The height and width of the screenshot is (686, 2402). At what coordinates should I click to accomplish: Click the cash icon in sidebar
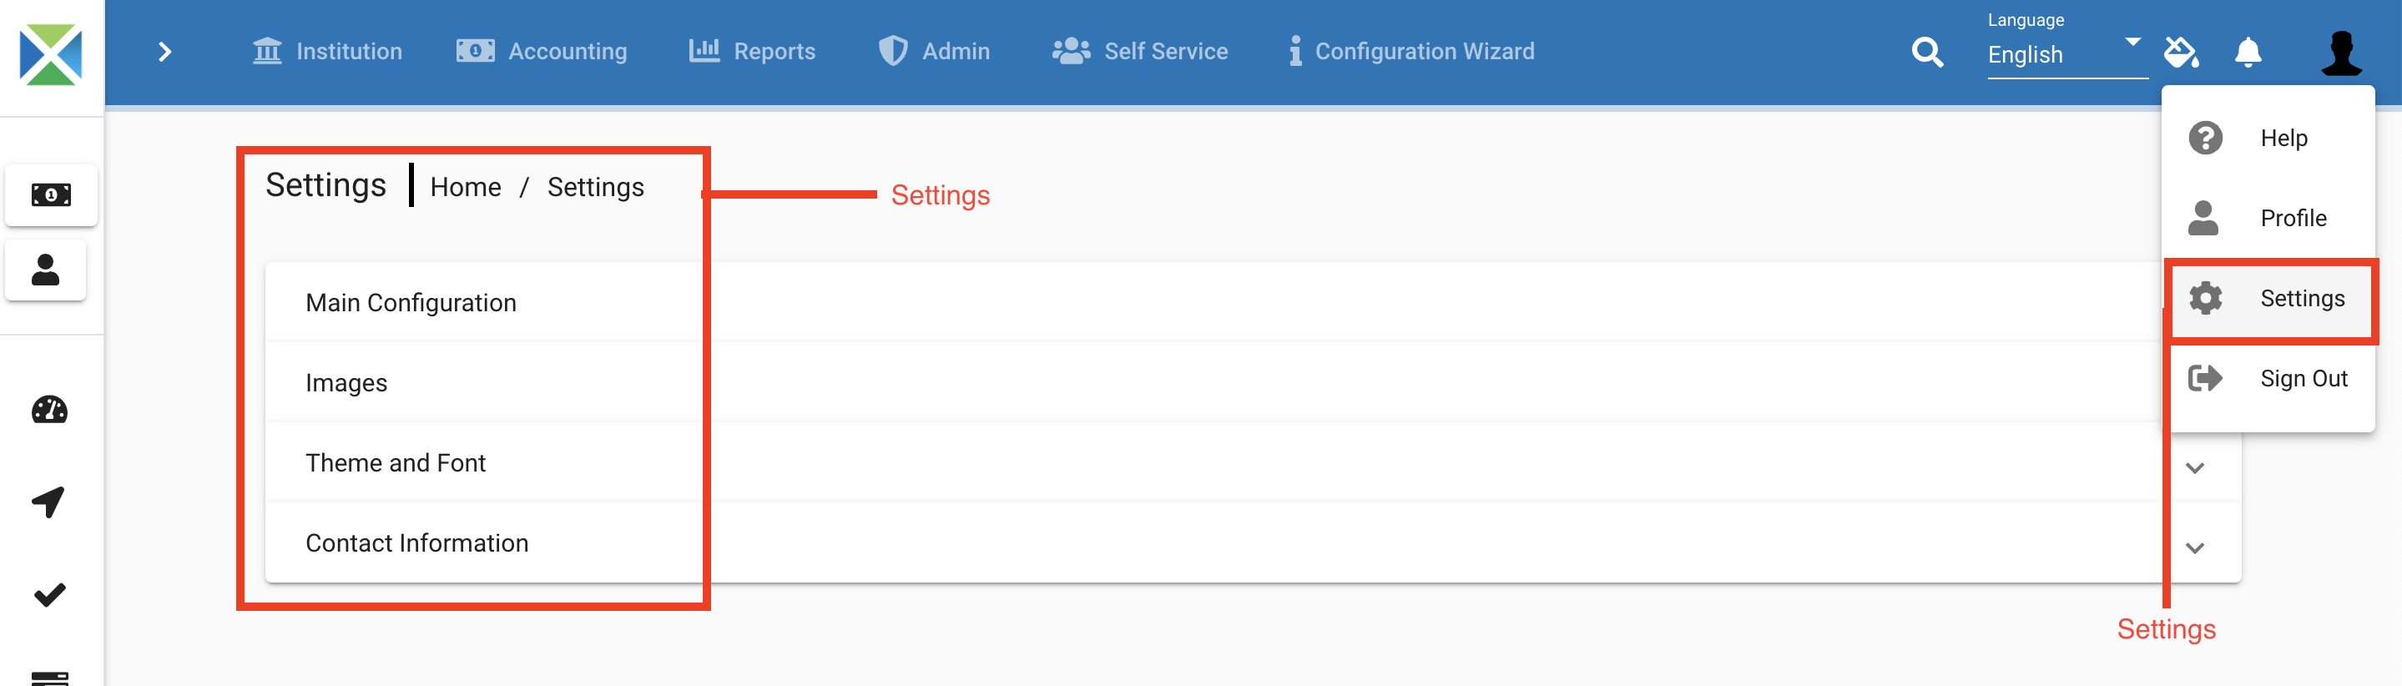pyautogui.click(x=51, y=194)
